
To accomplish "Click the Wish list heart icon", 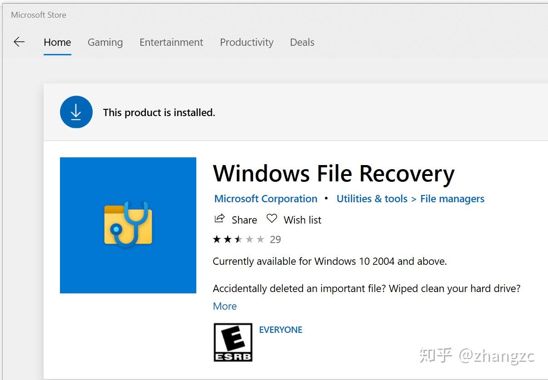I will [271, 219].
